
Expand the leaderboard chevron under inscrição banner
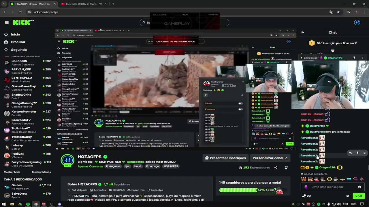coord(332,51)
